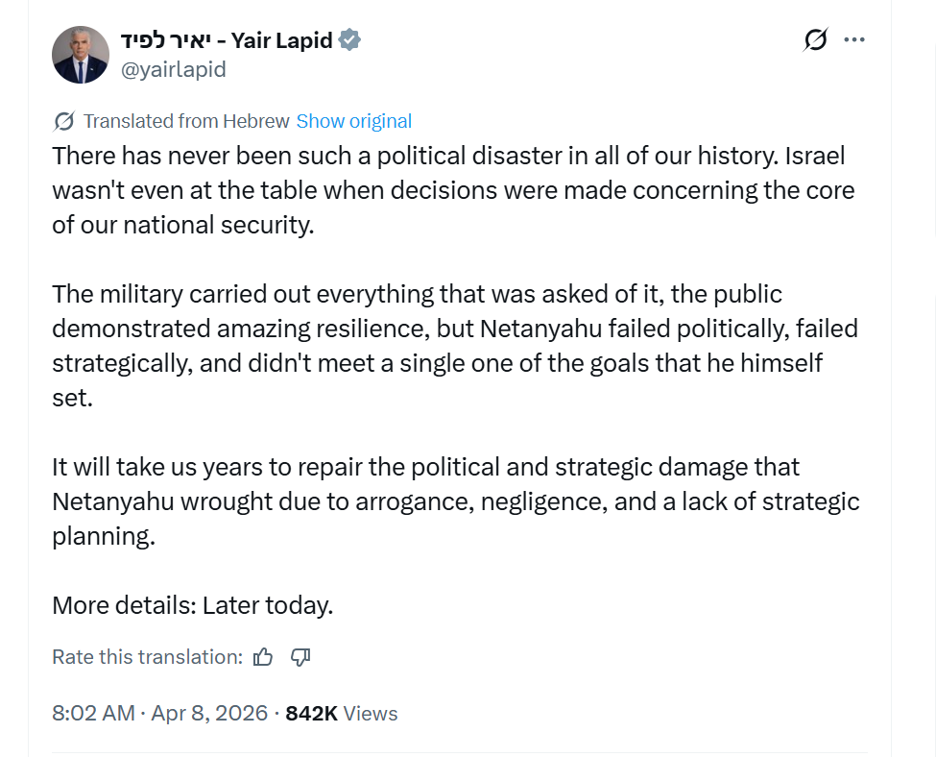
Task: Open the 842K Views analytics
Action: pyautogui.click(x=342, y=713)
